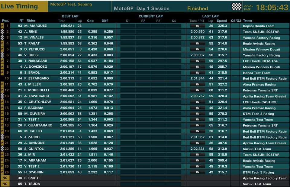
Task: Click rider name Y. TEST 1
Action: coord(32,119)
